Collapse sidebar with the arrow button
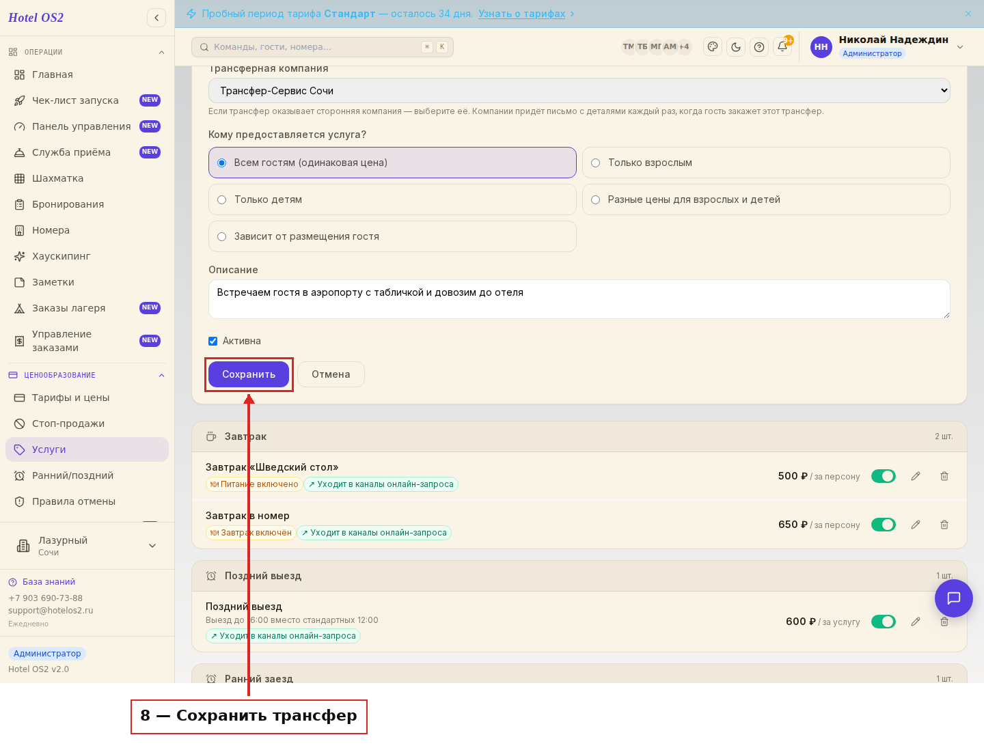Image resolution: width=984 pixels, height=750 pixels. tap(156, 18)
